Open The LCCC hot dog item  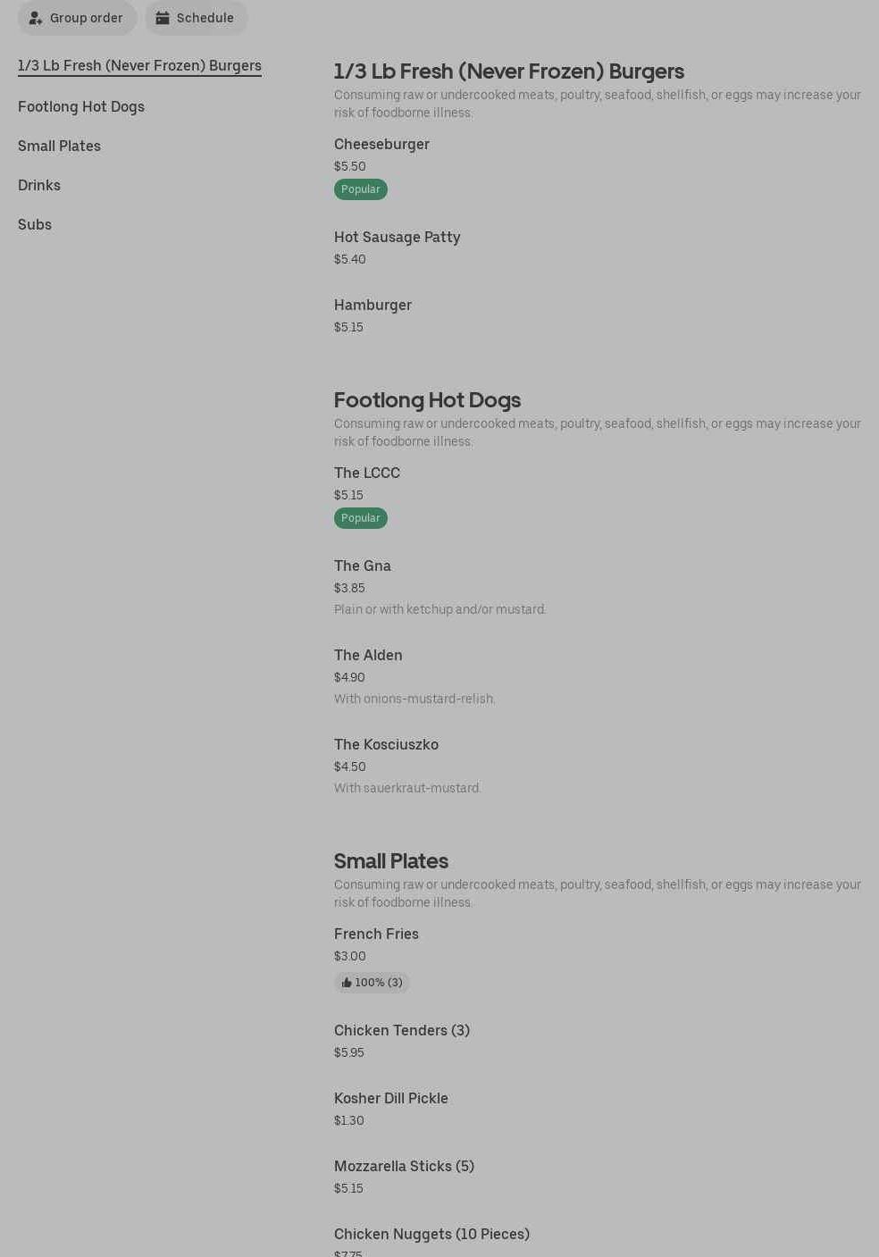366,473
